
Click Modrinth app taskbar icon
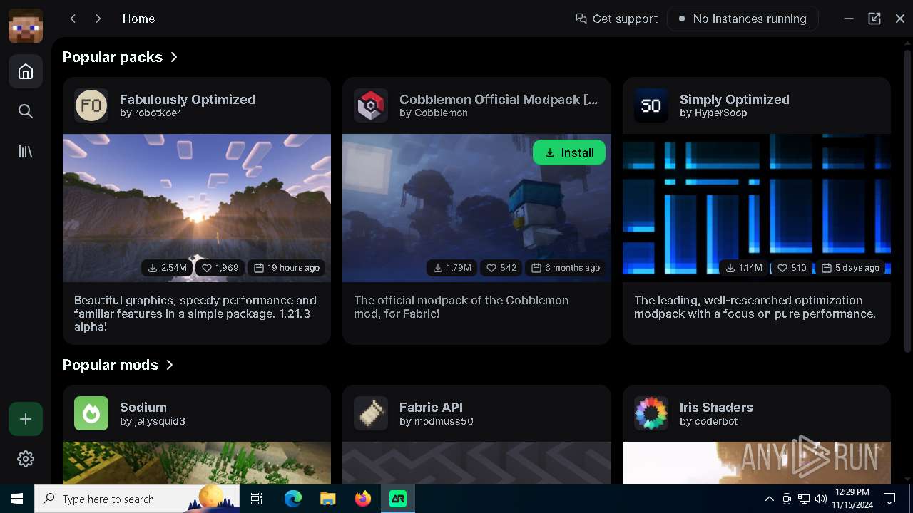pos(398,499)
